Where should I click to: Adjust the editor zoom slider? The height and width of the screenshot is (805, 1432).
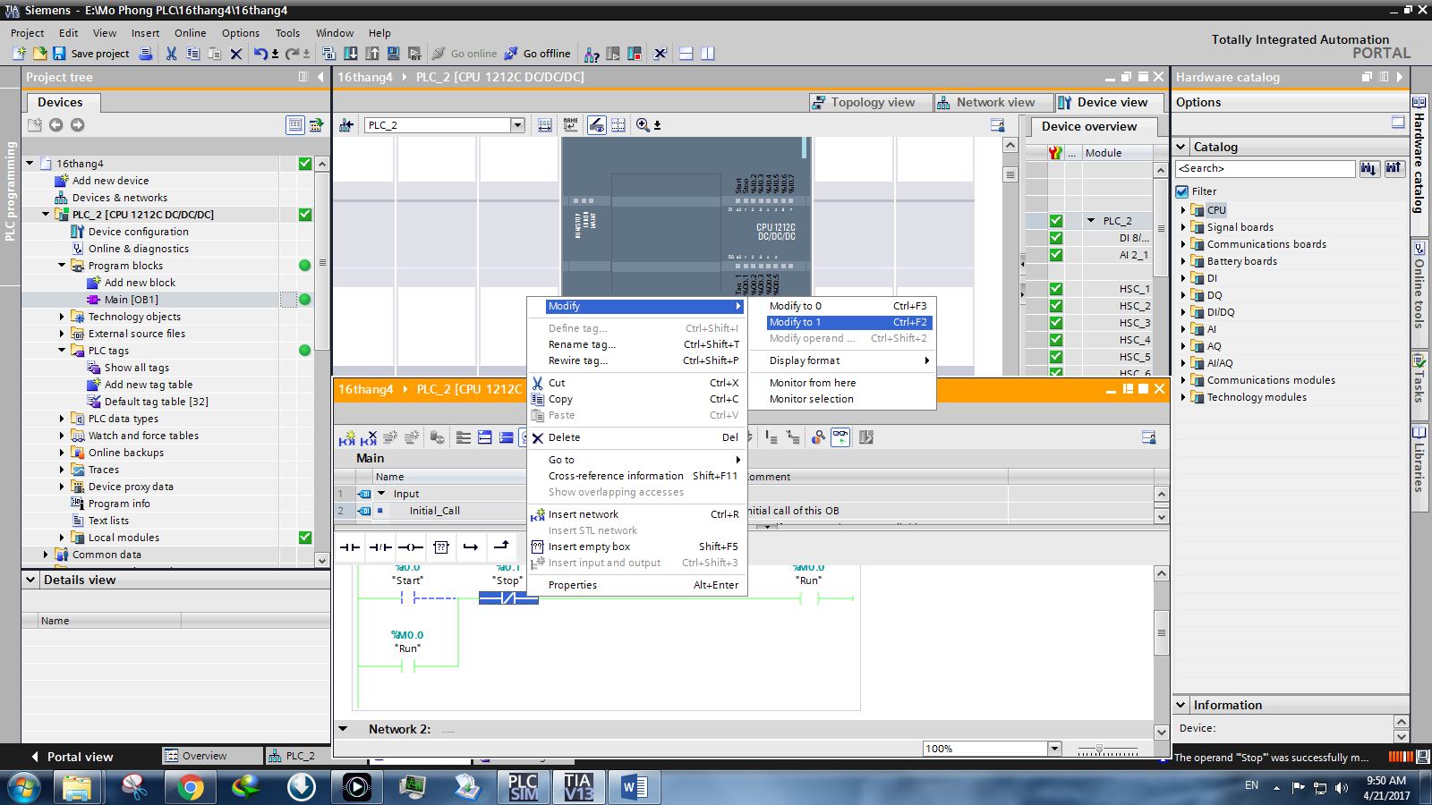click(1100, 749)
